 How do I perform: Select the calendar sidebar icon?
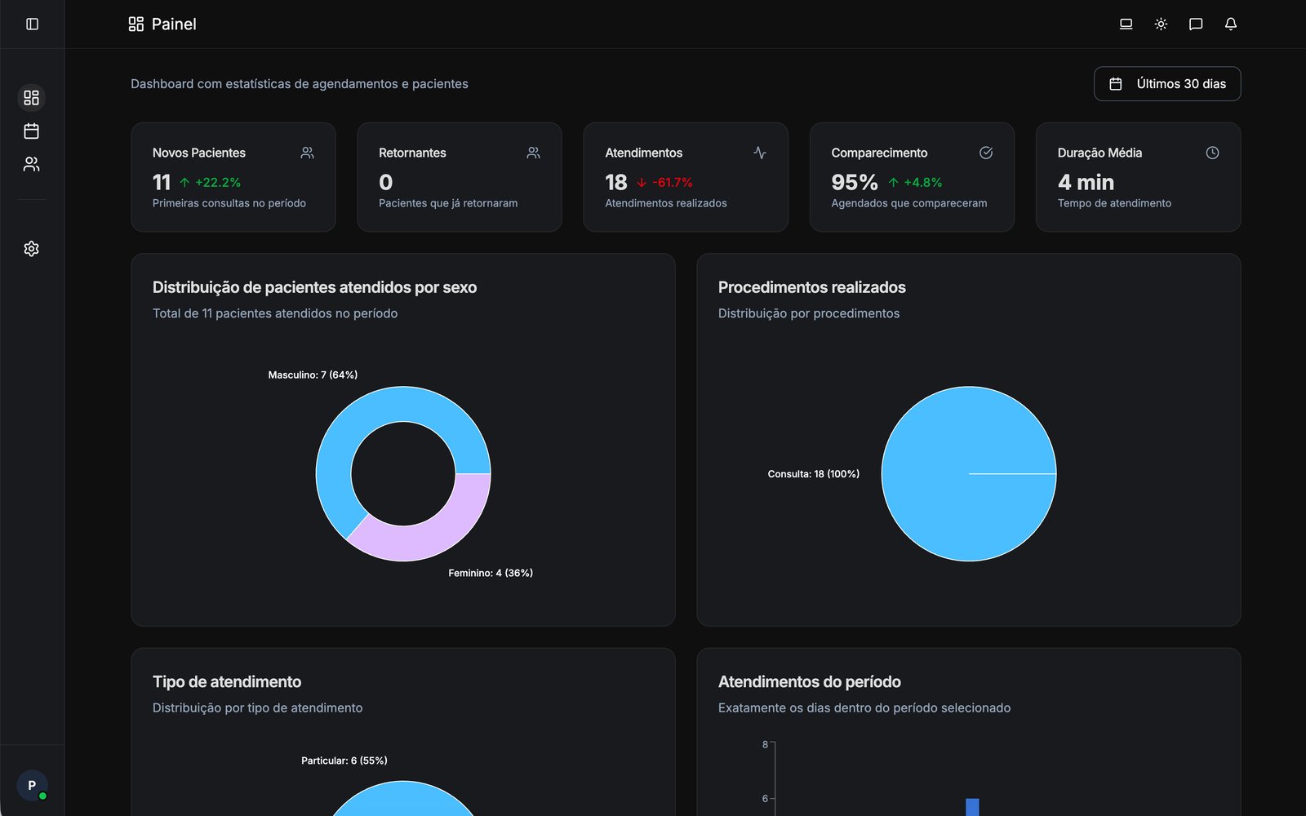click(31, 131)
